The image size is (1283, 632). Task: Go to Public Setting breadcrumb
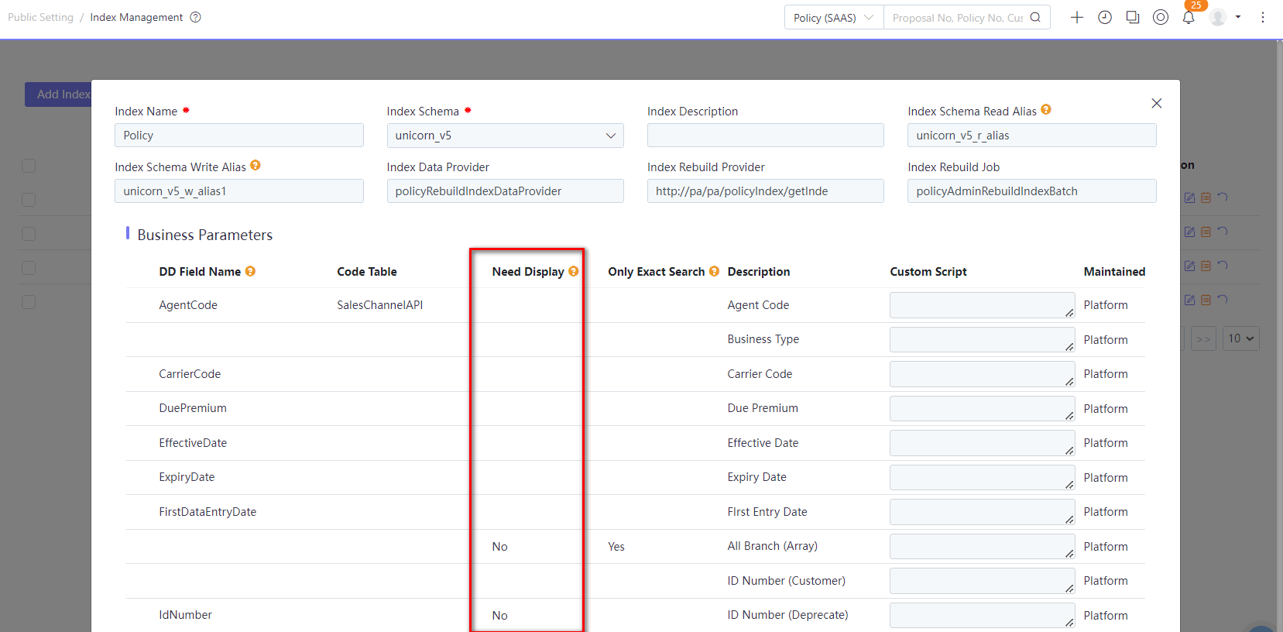(x=40, y=17)
